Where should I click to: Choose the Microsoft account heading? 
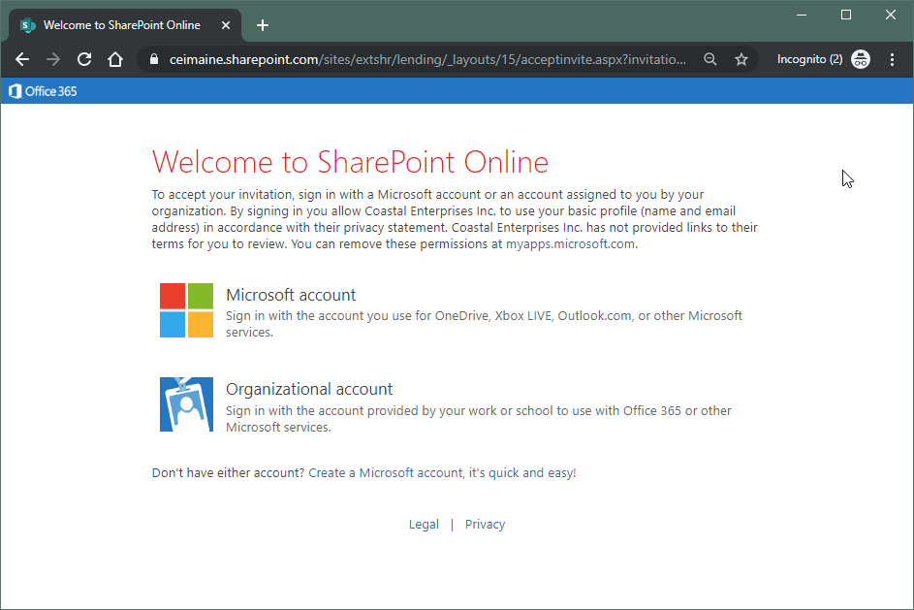(291, 295)
